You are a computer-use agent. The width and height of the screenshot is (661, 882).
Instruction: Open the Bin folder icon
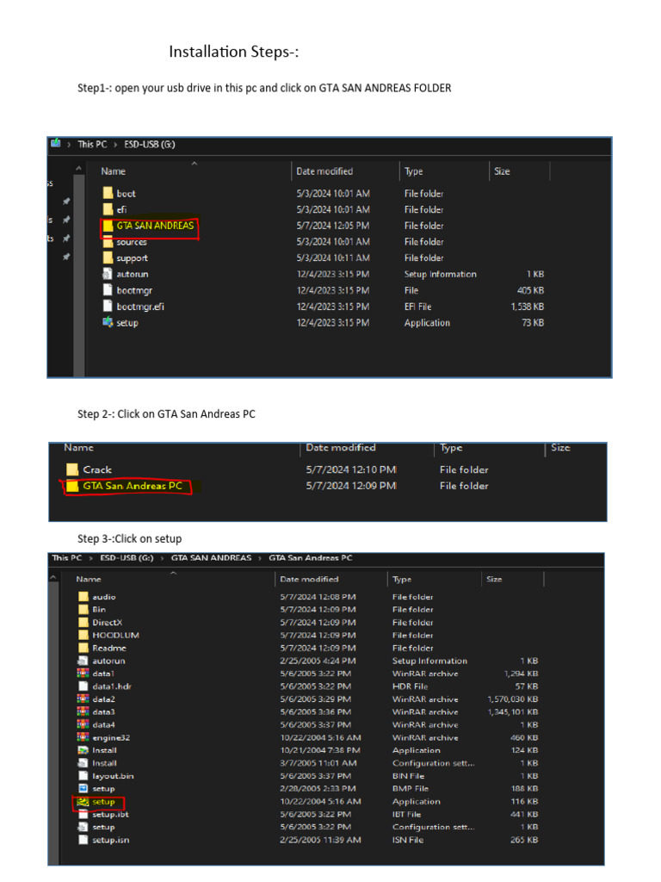(83, 609)
